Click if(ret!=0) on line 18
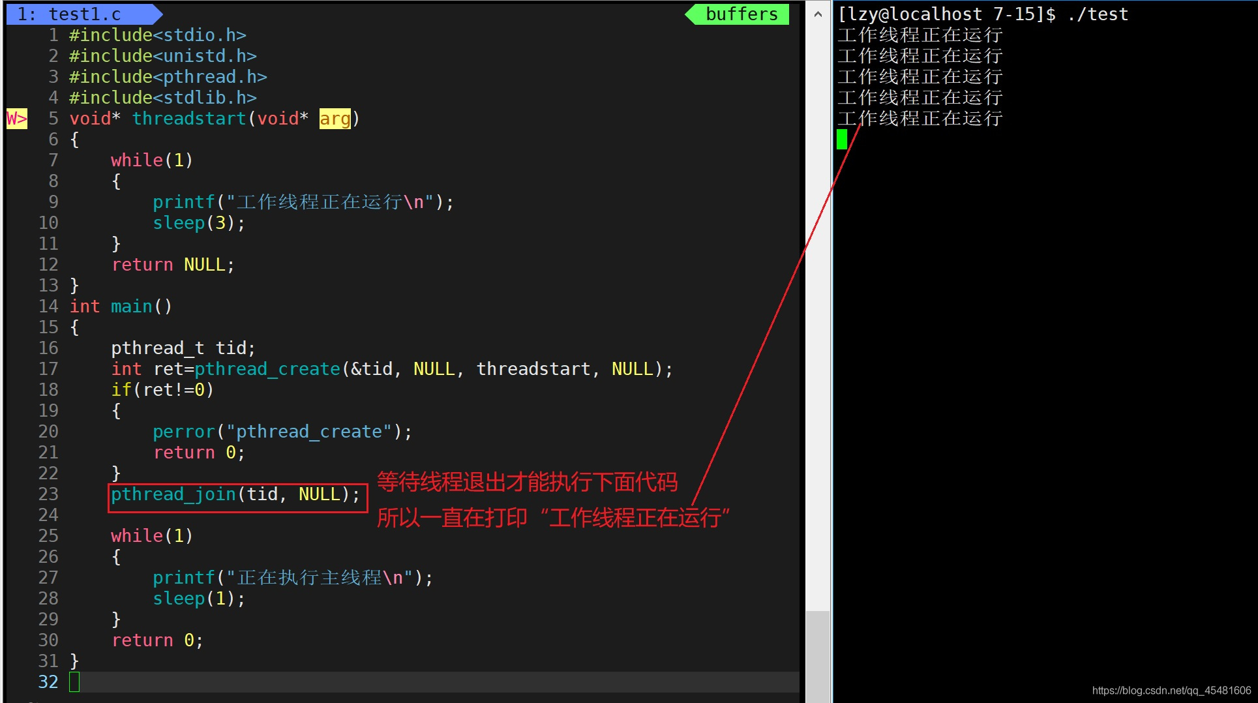The height and width of the screenshot is (703, 1258). click(162, 390)
